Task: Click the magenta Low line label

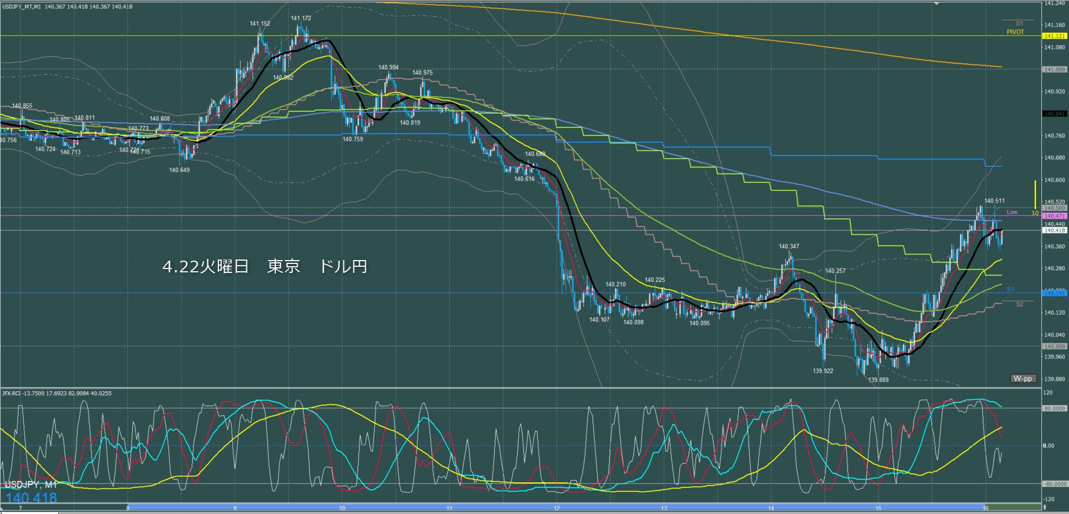Action: (1012, 212)
